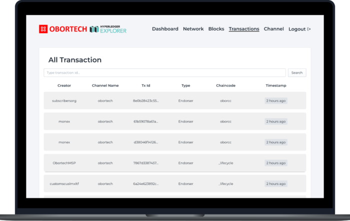Open the Blocks page
Image resolution: width=350 pixels, height=221 pixels.
coord(216,29)
